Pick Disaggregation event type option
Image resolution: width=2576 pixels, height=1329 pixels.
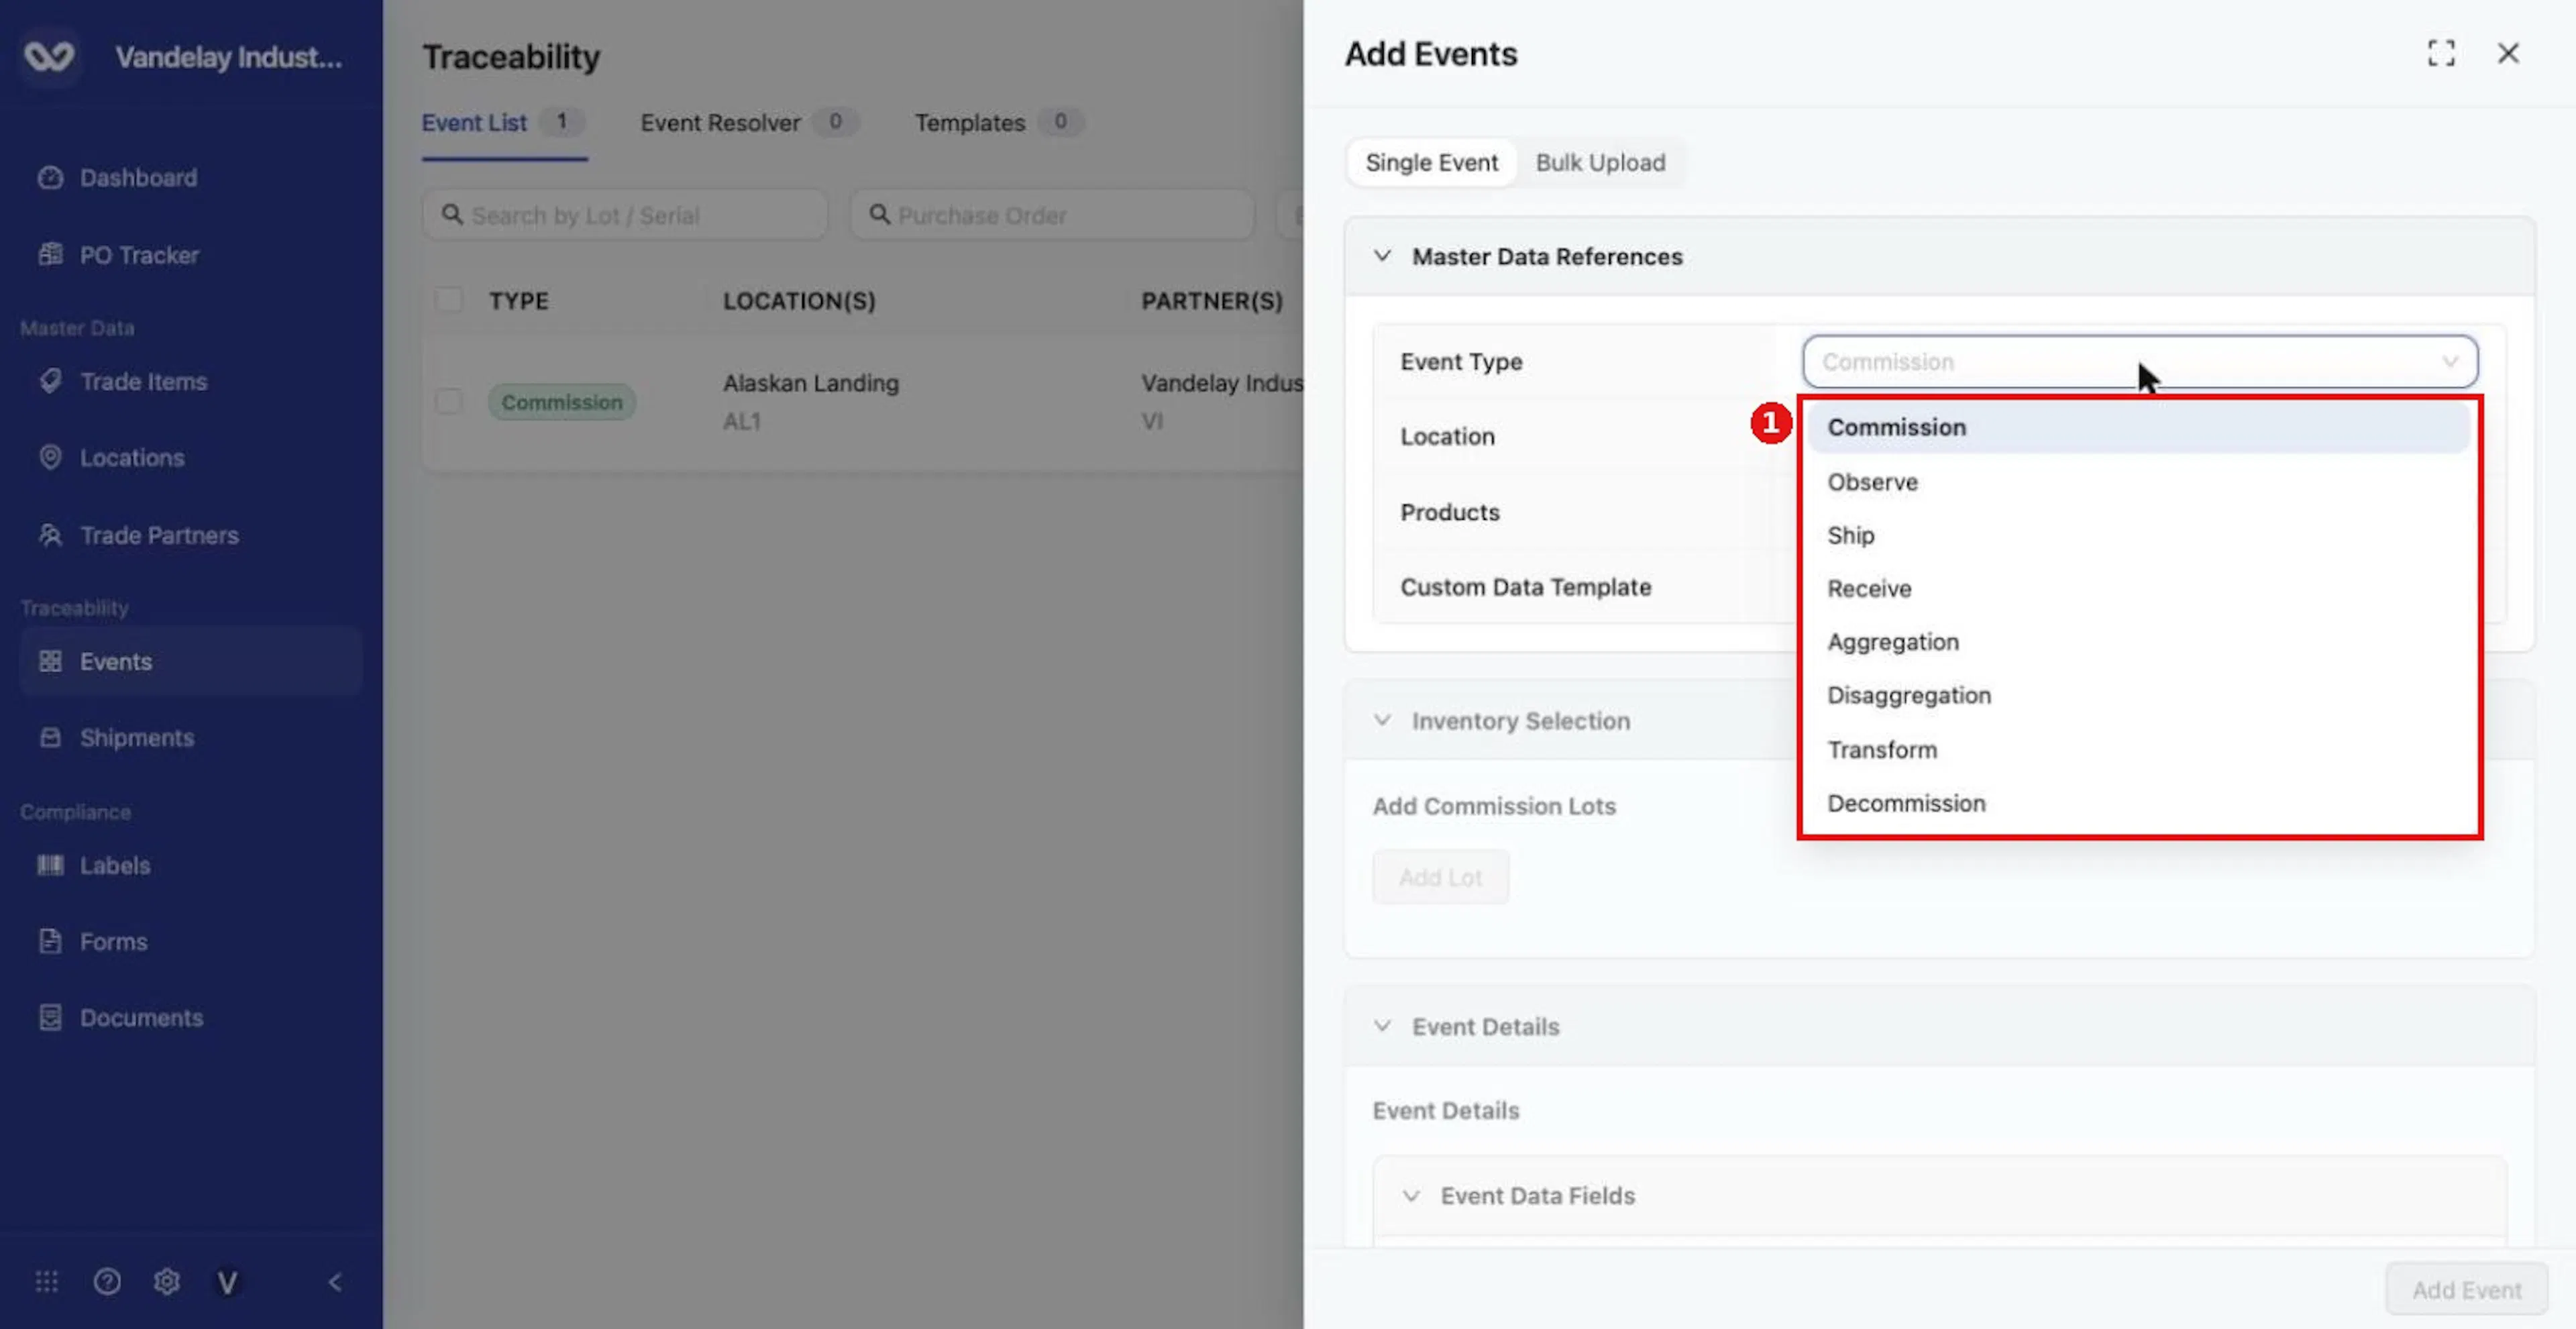2139,695
